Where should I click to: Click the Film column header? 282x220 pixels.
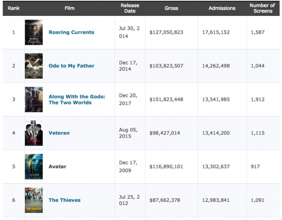tap(69, 8)
